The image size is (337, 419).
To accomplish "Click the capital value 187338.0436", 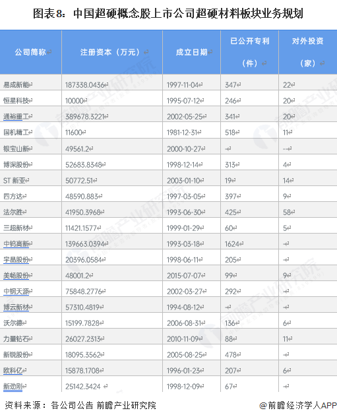I will (85, 85).
